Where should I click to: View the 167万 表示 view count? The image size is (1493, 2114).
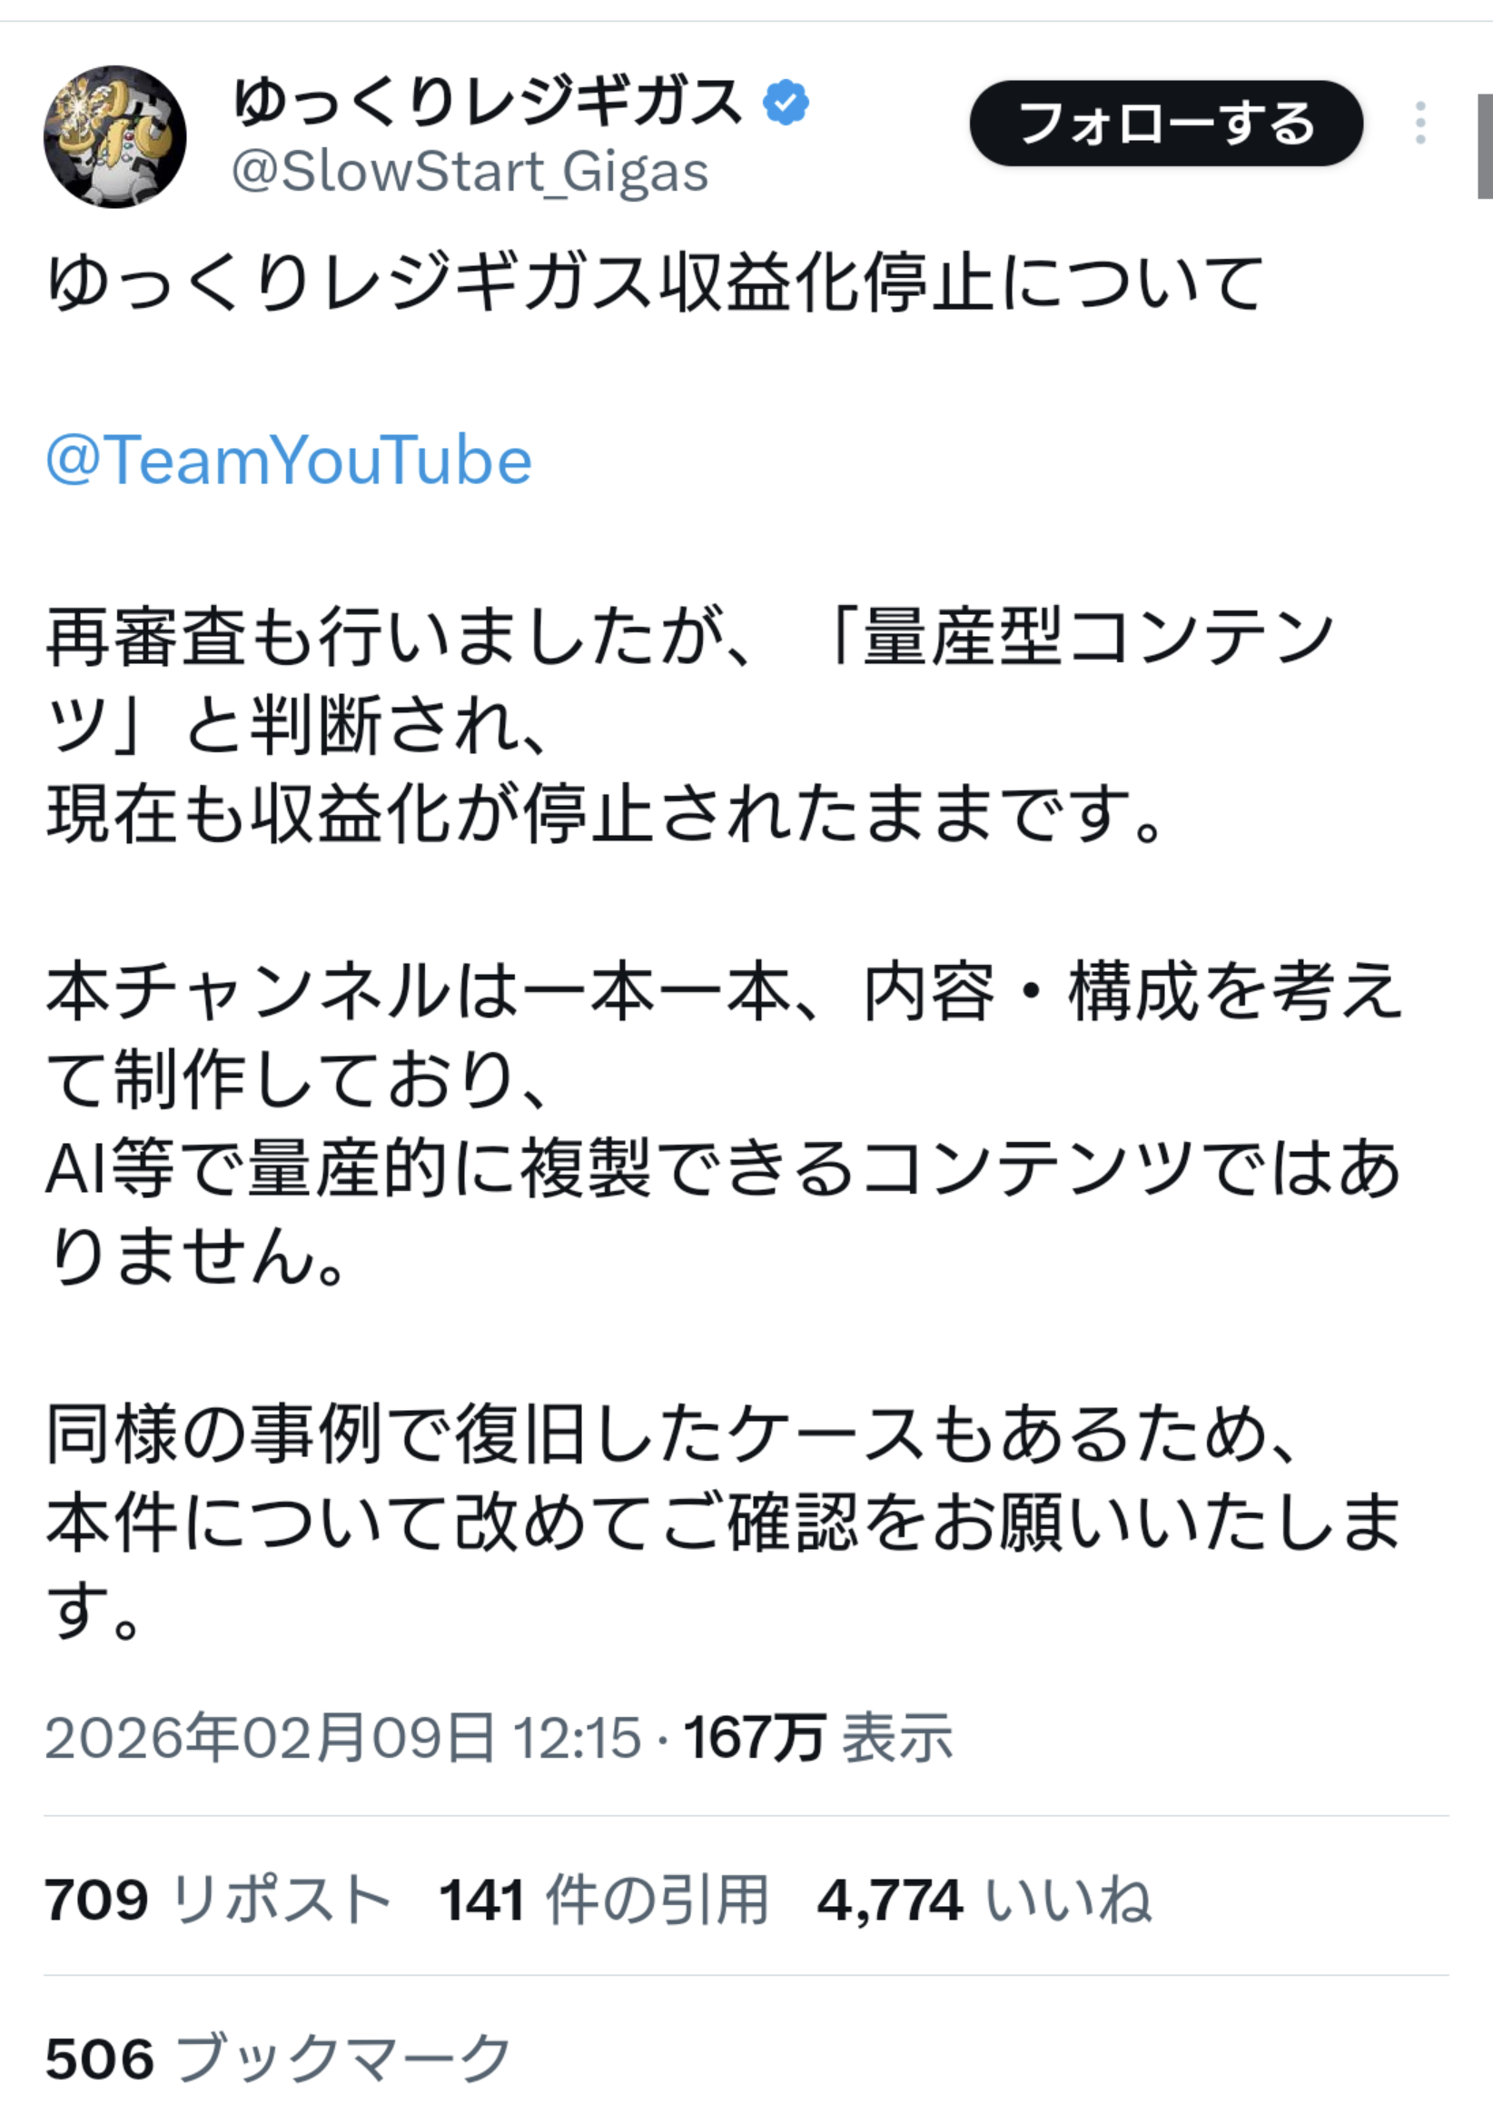817,1737
